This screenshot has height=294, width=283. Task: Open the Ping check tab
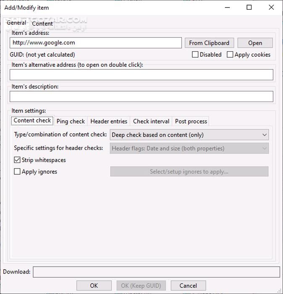pos(71,121)
